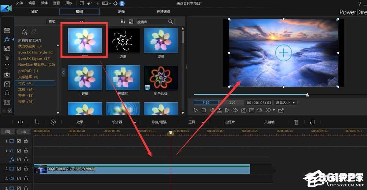The height and width of the screenshot is (190, 367).
Task: Open the Audio Mixing Room sidebar icon
Action: tap(7, 84)
